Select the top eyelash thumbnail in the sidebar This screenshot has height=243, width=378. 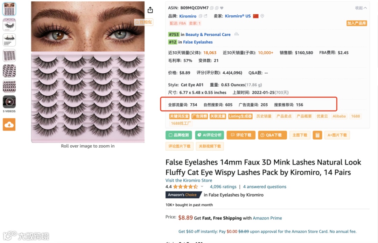click(x=9, y=9)
